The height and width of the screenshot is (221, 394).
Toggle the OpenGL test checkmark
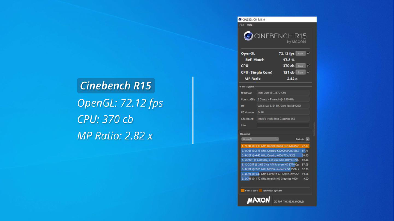click(309, 53)
